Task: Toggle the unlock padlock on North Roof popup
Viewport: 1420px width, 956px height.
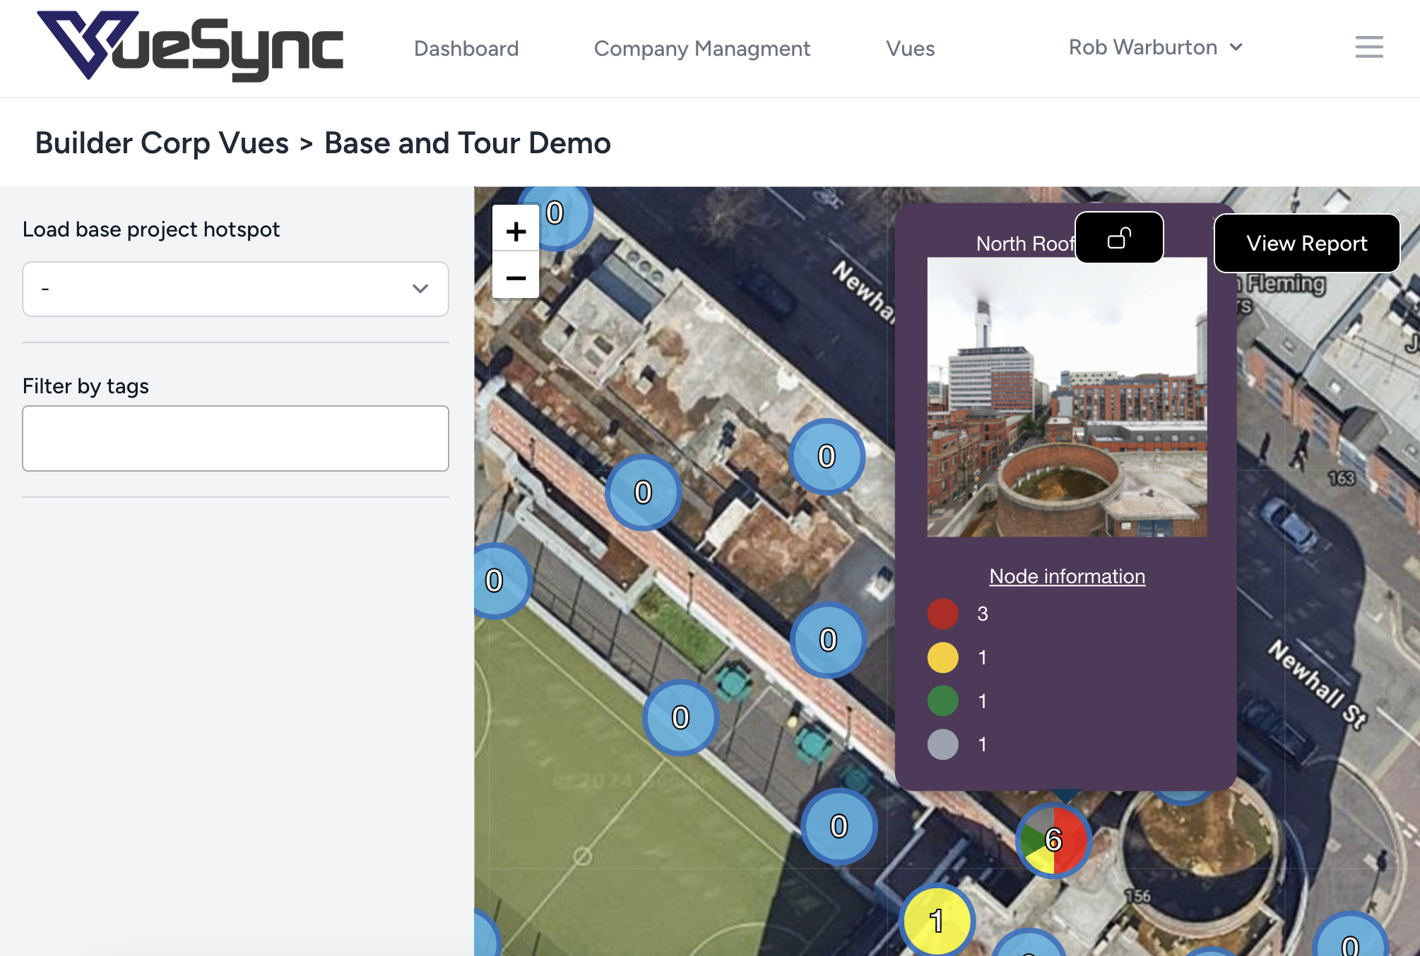Action: [x=1119, y=238]
